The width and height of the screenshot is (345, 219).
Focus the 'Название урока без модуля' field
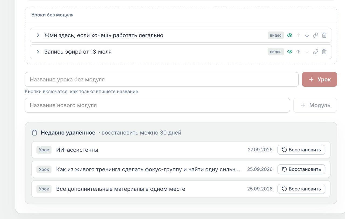pos(162,79)
